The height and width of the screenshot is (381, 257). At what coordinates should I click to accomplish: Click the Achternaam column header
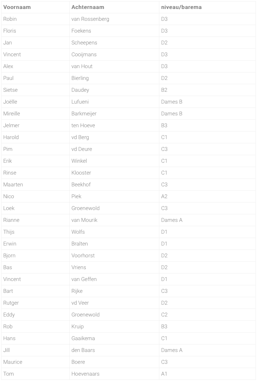pos(114,7)
